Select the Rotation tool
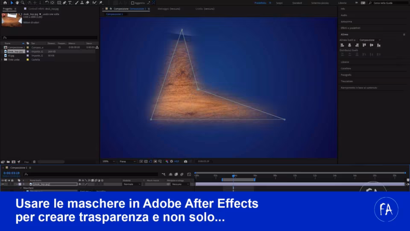This screenshot has width=410, height=231. point(47,3)
